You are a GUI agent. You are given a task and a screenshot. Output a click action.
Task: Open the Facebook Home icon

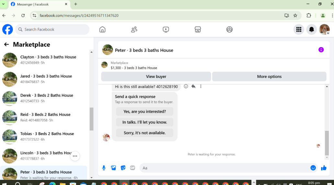coord(102,30)
